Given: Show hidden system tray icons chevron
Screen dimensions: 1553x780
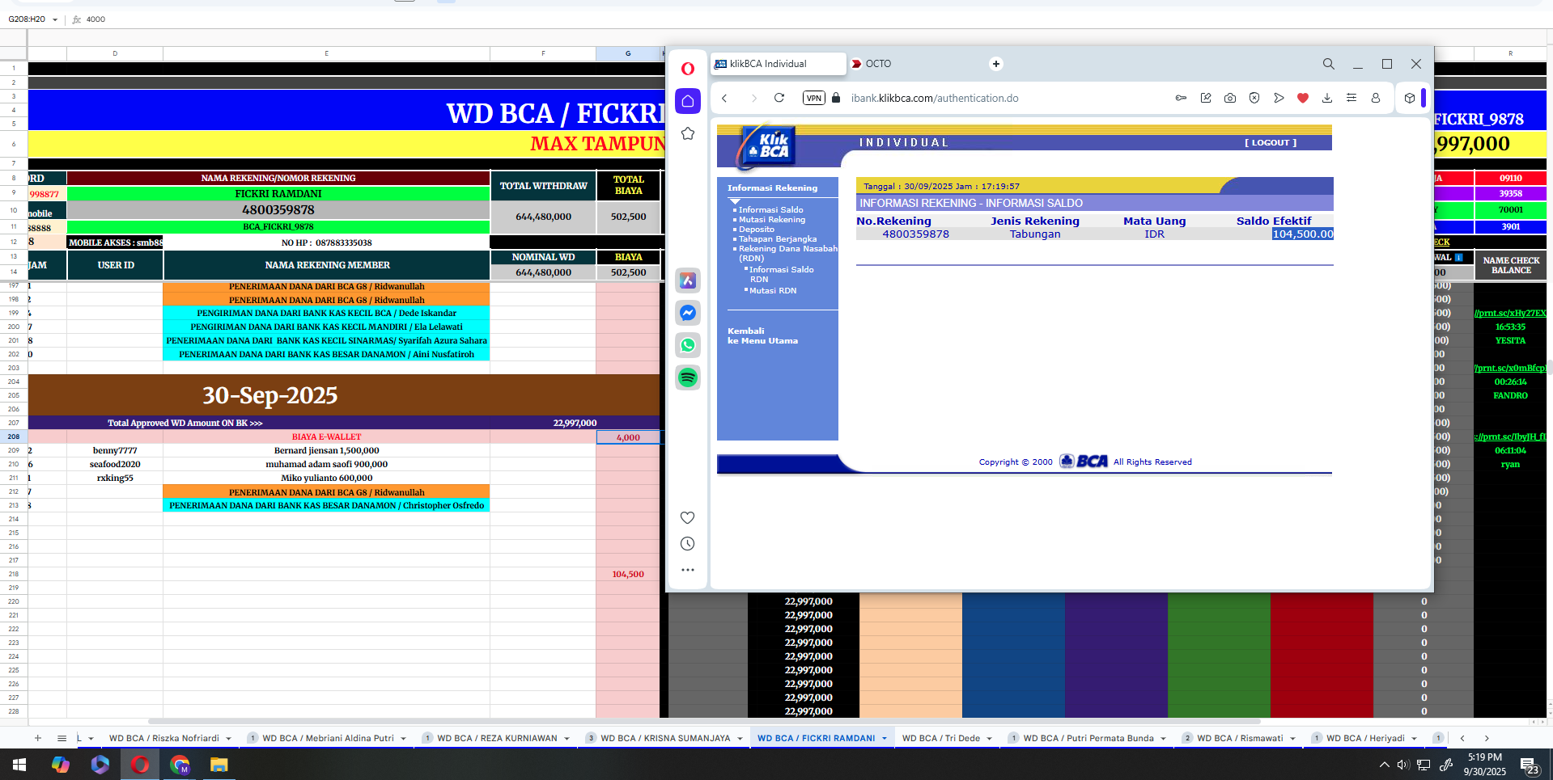Looking at the screenshot, I should (1384, 764).
